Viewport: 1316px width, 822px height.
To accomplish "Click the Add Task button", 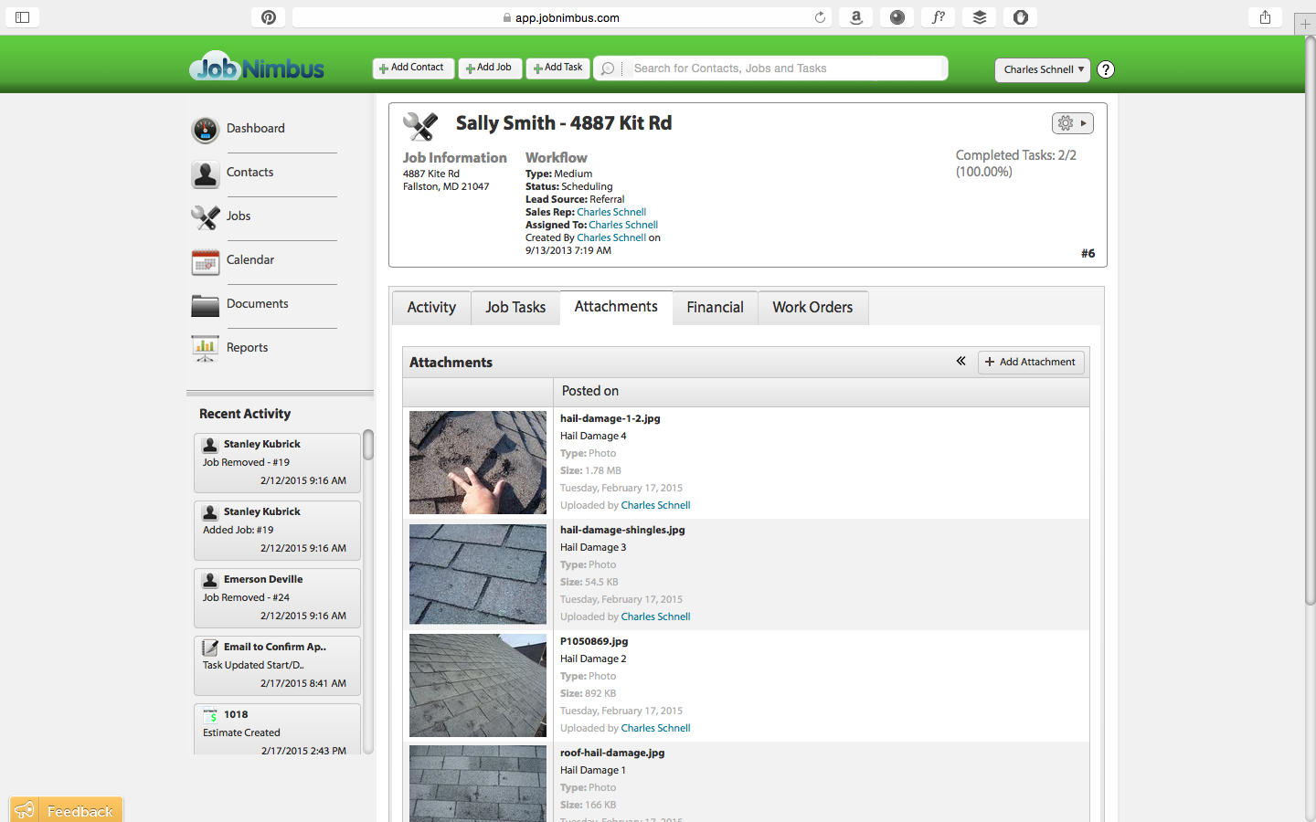I will point(557,68).
